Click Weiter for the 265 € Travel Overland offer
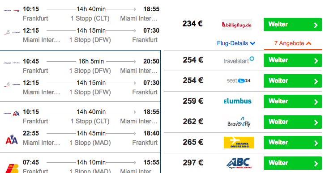Screen dimensions: 325x173 click(293, 142)
